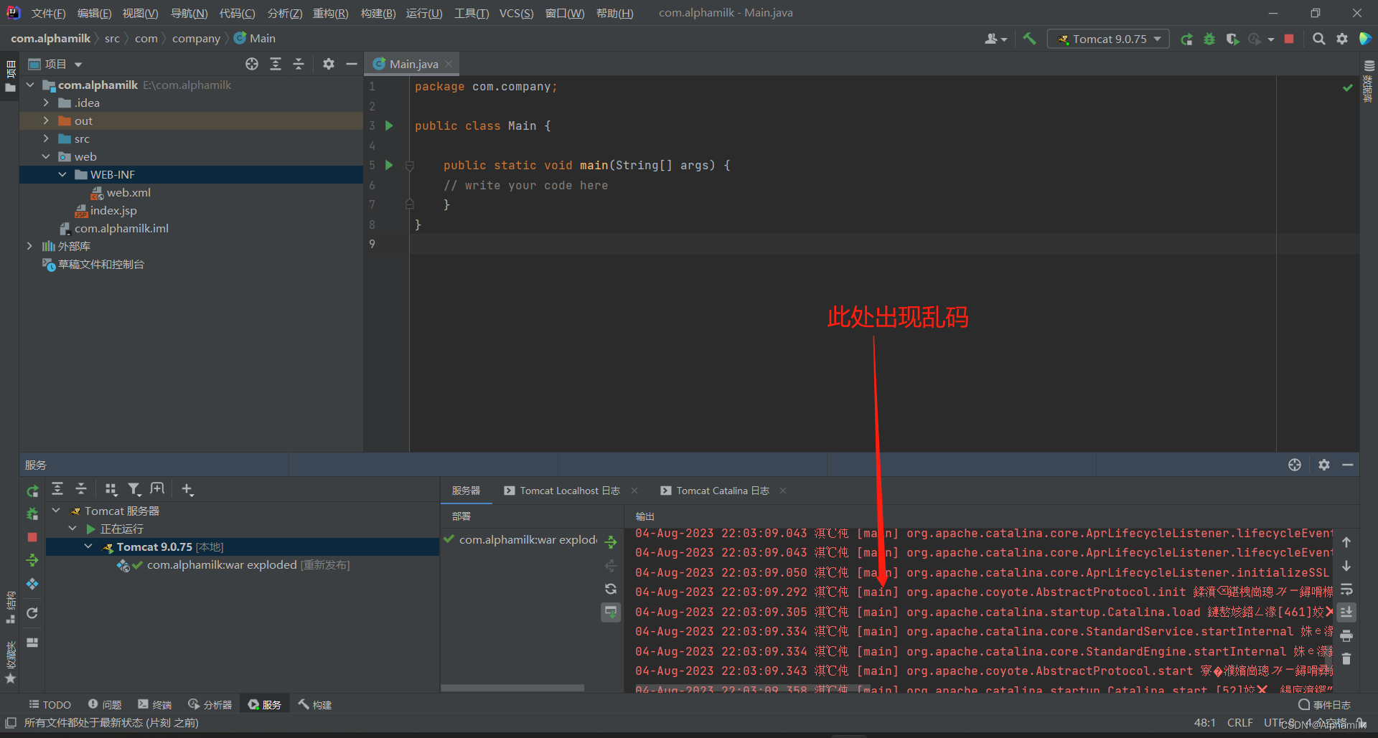The width and height of the screenshot is (1378, 738).
Task: Click the Build project hammer icon
Action: pos(1029,39)
